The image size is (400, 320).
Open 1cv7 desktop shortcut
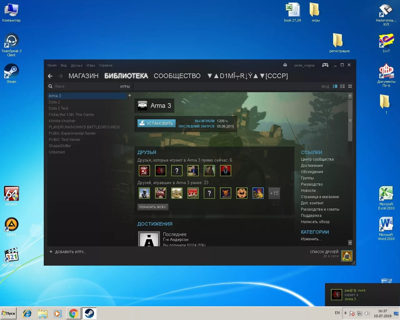(x=386, y=43)
